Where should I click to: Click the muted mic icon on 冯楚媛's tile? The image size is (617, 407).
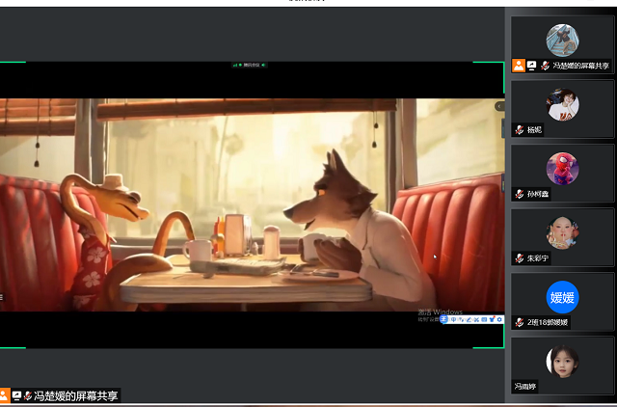[x=545, y=66]
